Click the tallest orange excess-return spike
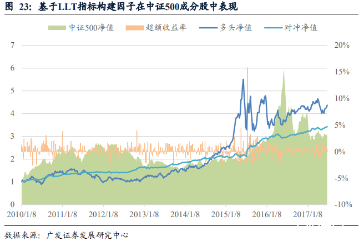 247,109
